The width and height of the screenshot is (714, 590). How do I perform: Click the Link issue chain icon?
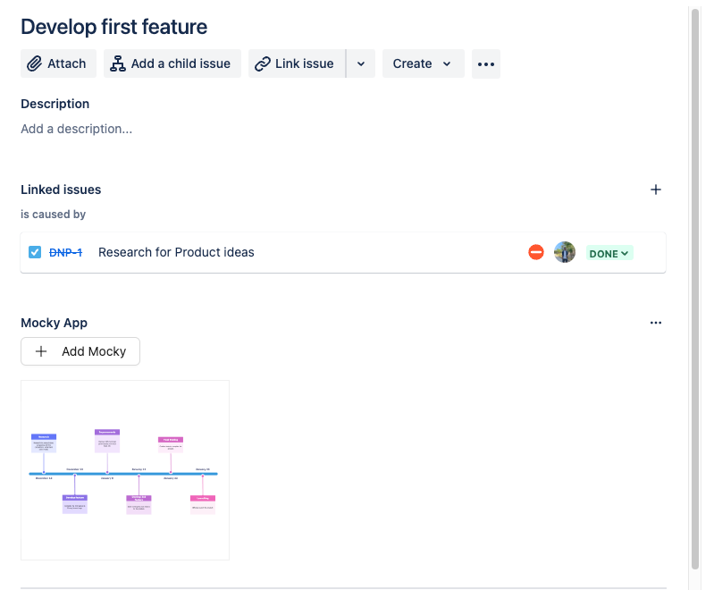coord(263,63)
